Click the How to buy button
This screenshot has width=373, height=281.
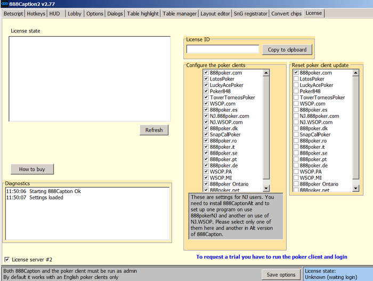[32, 169]
